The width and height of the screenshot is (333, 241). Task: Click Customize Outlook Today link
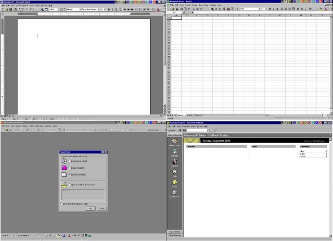pos(314,141)
